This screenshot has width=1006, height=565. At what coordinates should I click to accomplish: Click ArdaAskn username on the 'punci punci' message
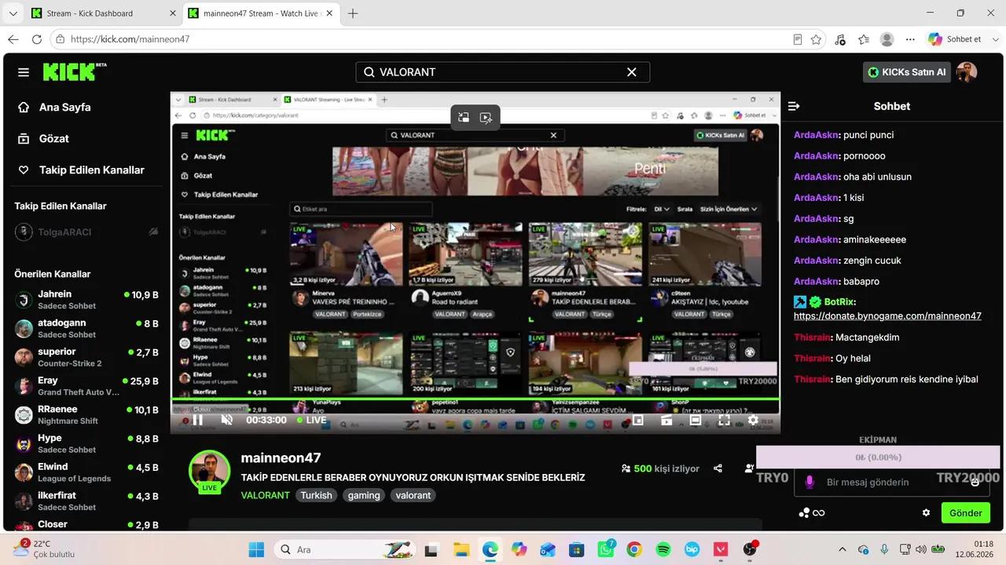817,135
